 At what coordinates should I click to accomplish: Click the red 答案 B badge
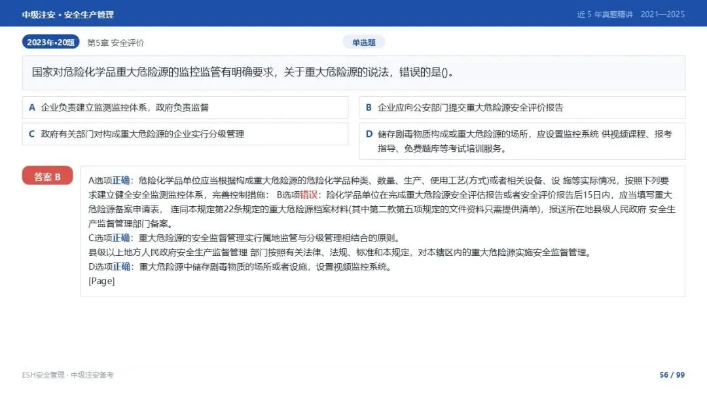point(47,176)
